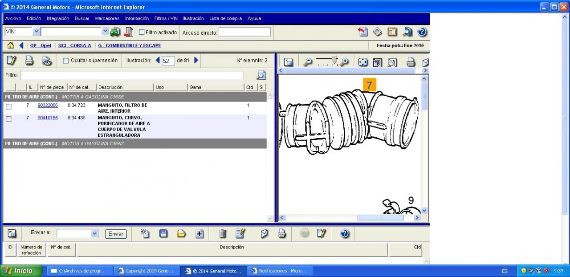Check the box for part 90322066
This screenshot has width=570, height=277.
pos(8,106)
